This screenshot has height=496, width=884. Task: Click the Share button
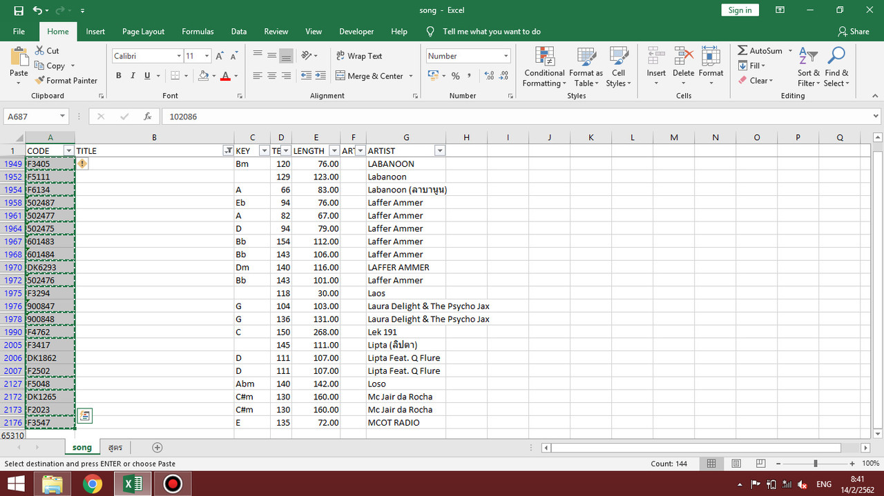point(854,32)
